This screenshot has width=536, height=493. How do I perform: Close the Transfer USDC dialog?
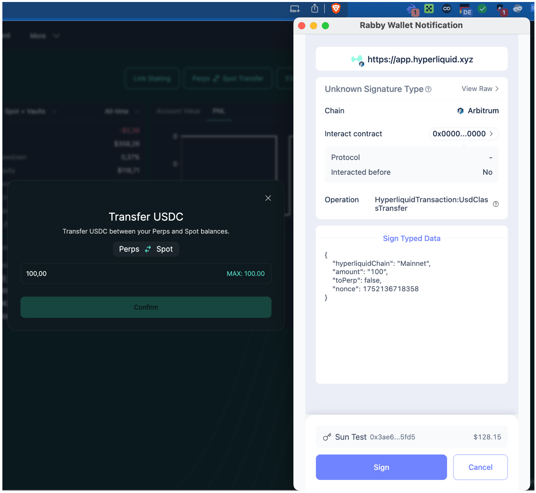point(268,198)
